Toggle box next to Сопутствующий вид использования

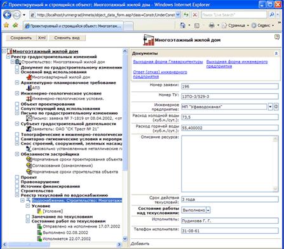pos(17,108)
